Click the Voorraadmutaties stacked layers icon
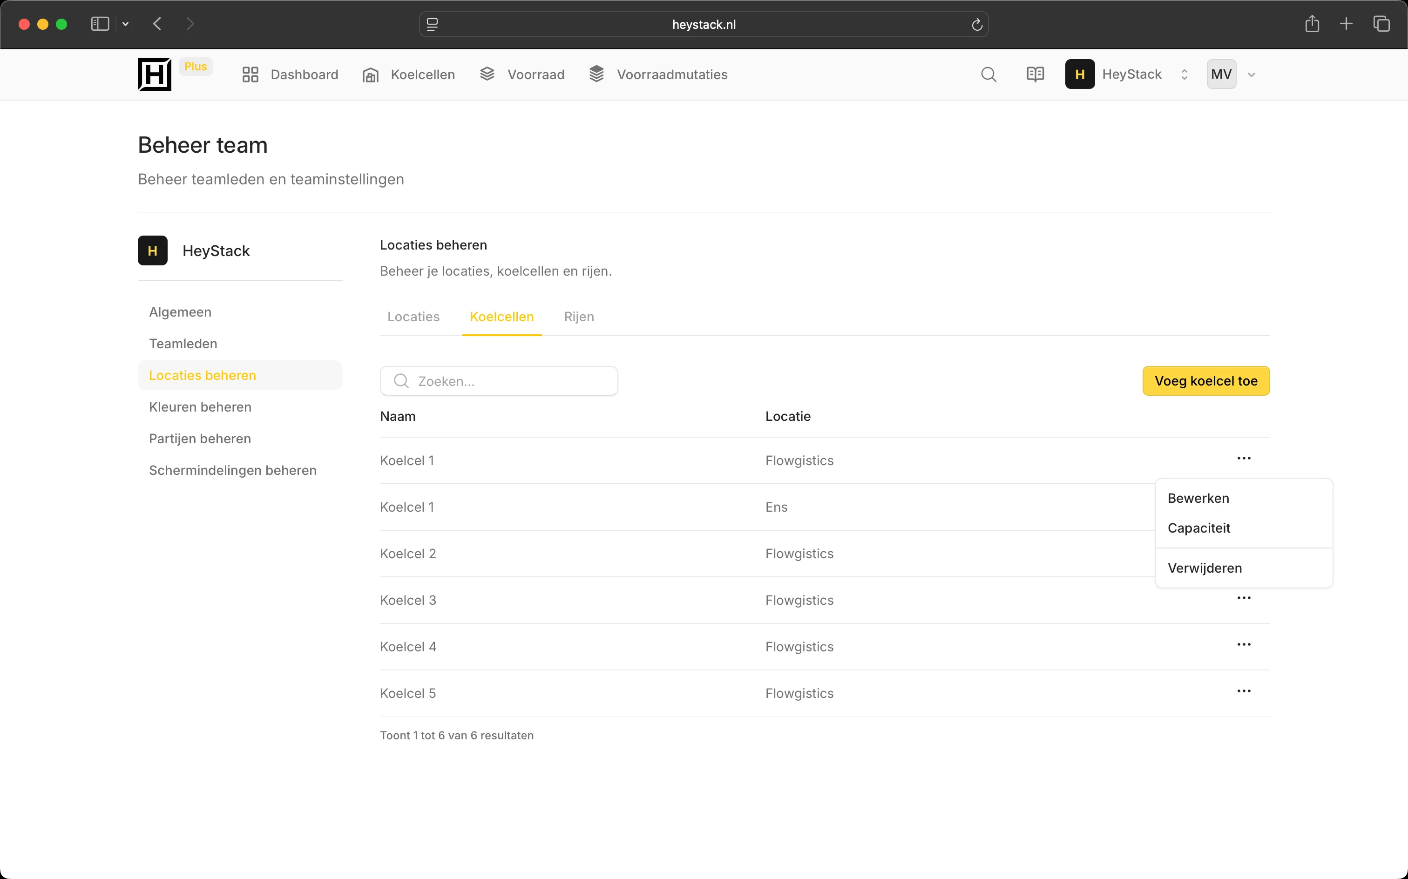Image resolution: width=1408 pixels, height=879 pixels. pyautogui.click(x=596, y=74)
